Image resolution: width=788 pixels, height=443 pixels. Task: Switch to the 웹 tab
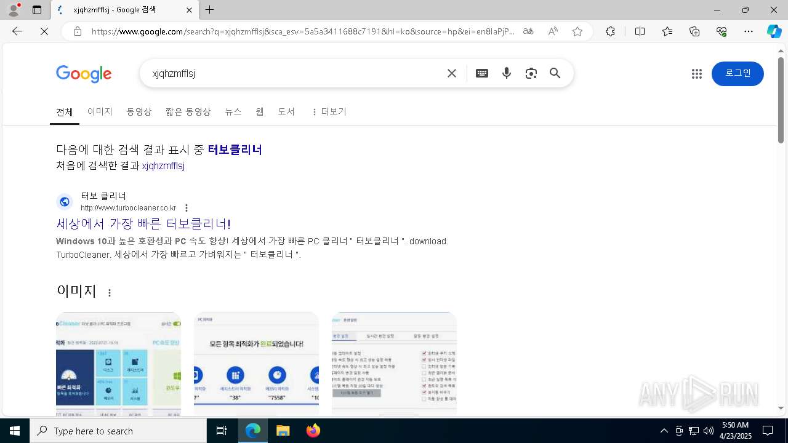coord(260,111)
